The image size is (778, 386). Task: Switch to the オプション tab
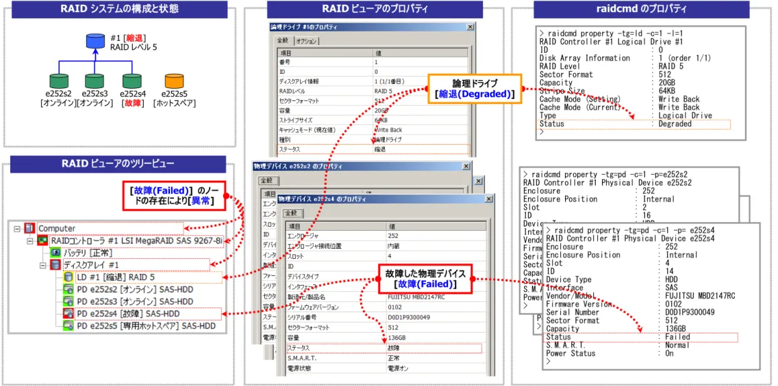point(305,41)
